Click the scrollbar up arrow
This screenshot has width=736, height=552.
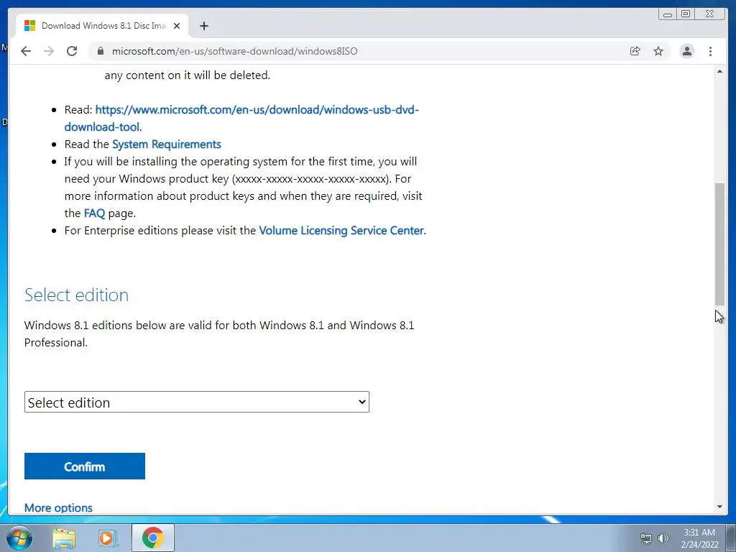(x=719, y=71)
